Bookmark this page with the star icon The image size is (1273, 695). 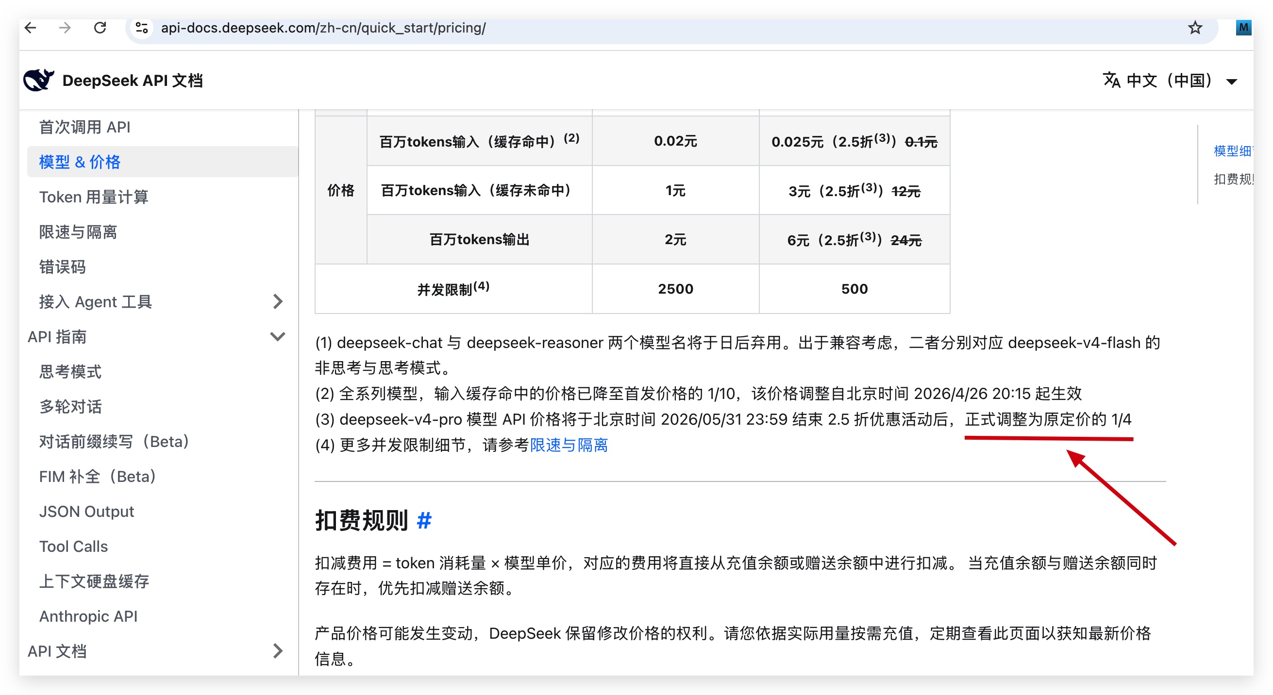(1195, 28)
